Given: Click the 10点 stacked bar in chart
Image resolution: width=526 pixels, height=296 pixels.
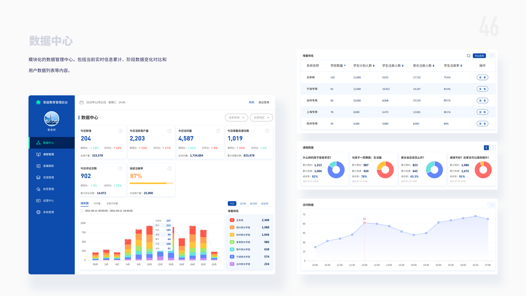Looking at the screenshot, I should (149, 243).
